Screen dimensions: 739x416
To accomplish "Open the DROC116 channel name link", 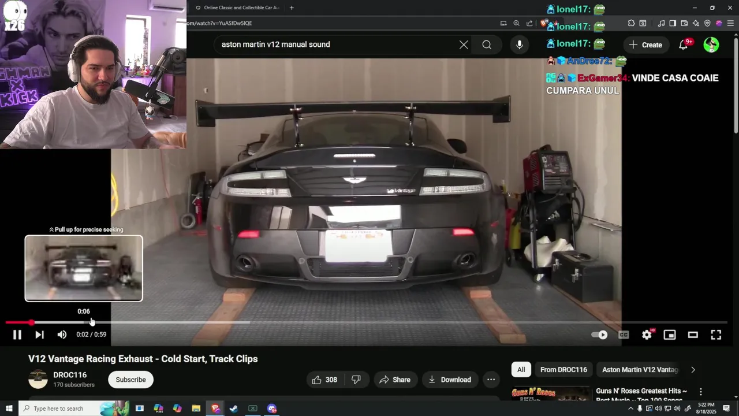I will pos(70,375).
